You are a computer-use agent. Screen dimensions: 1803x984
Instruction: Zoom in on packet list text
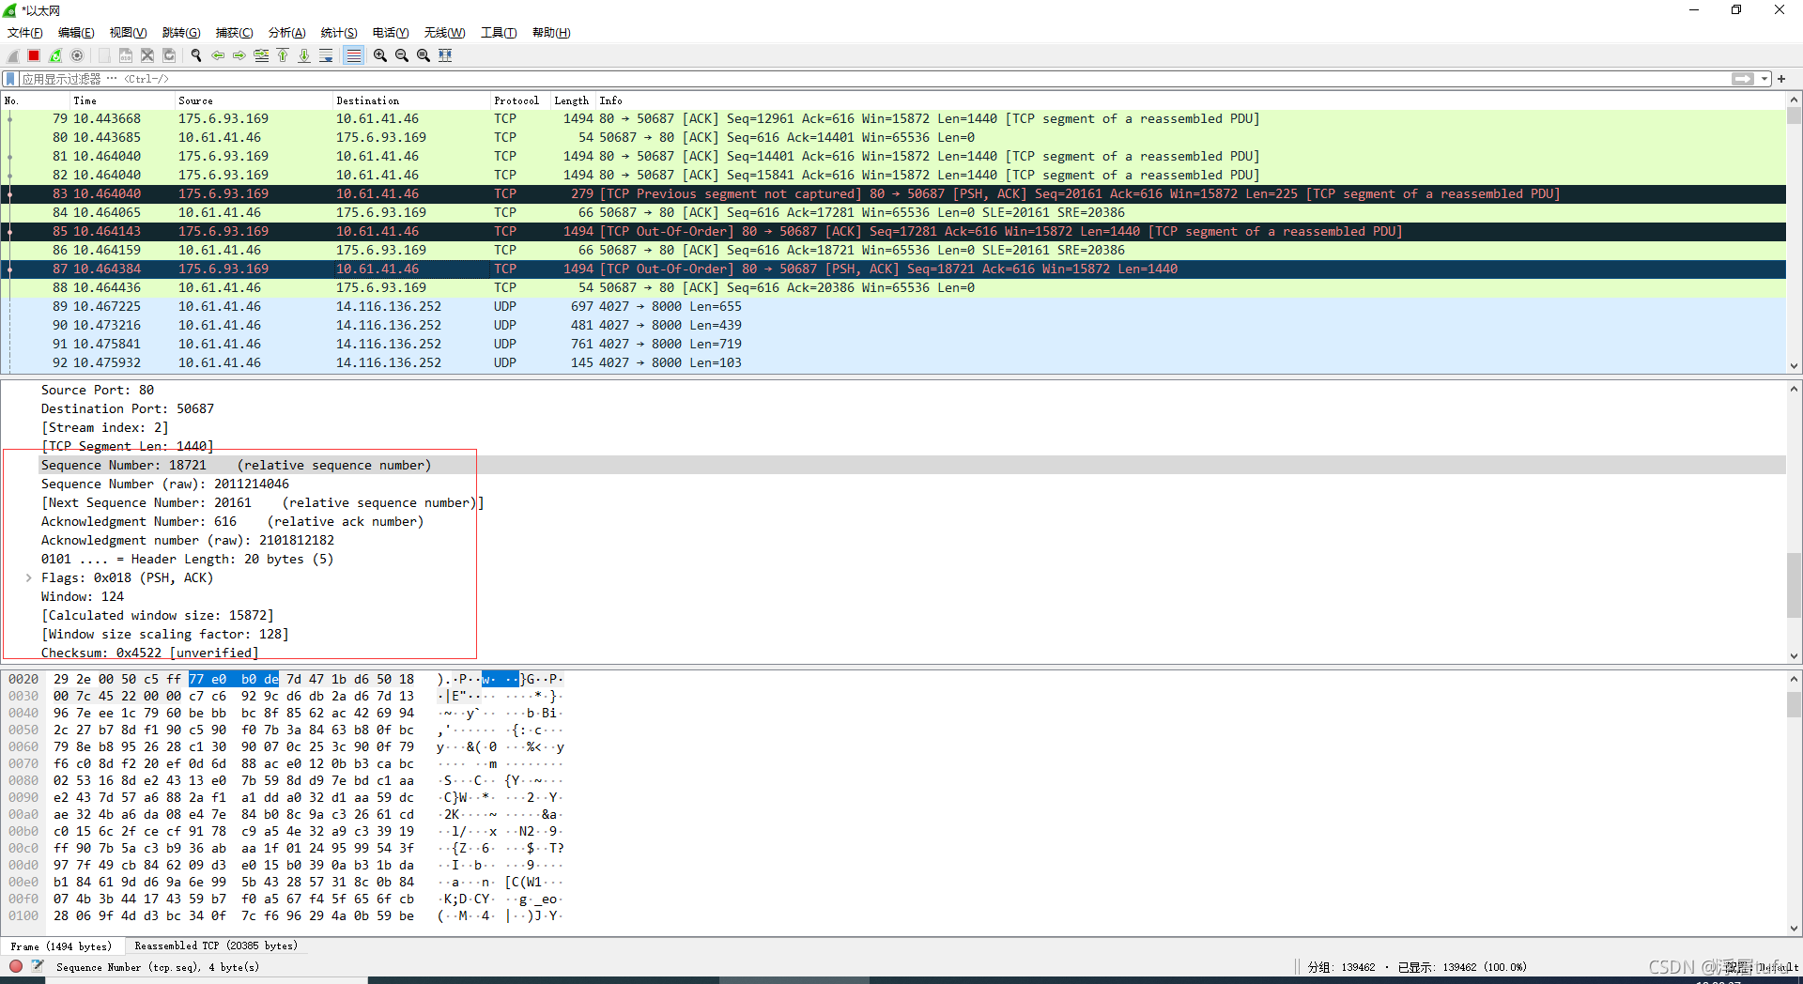[x=380, y=55]
